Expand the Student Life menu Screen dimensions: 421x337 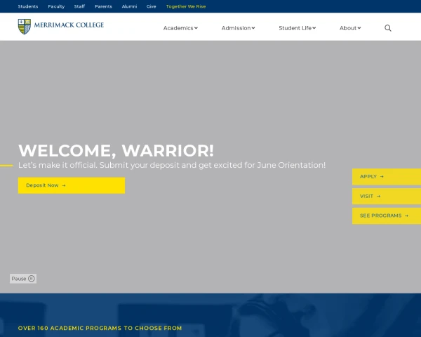click(x=298, y=28)
